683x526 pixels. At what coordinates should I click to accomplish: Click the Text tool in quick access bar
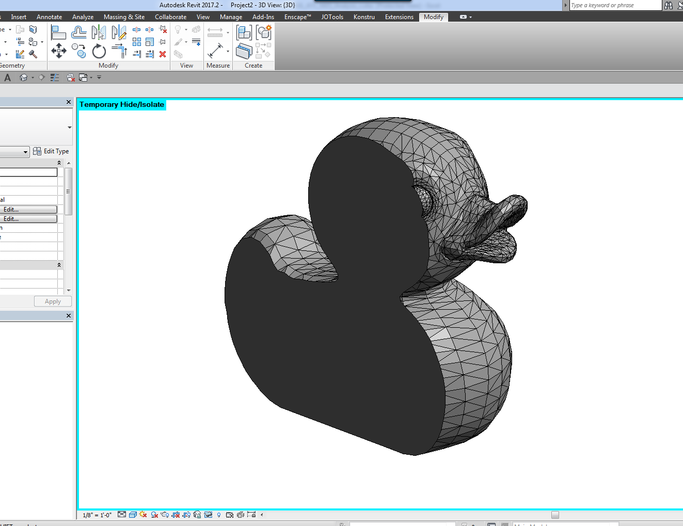7,77
